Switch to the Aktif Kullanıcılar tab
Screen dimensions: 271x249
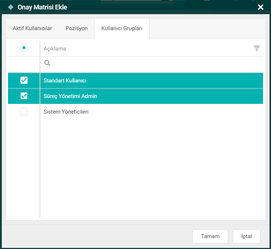pos(32,28)
